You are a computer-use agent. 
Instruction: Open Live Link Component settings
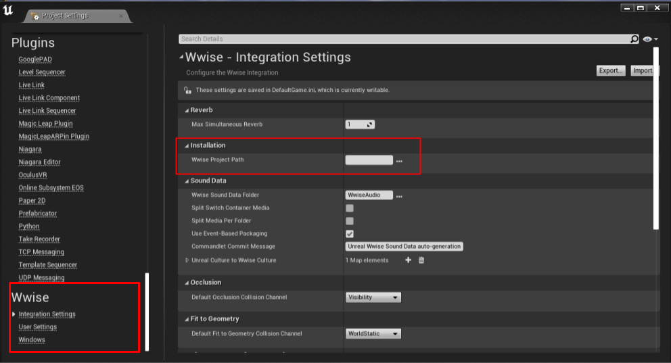pyautogui.click(x=49, y=98)
